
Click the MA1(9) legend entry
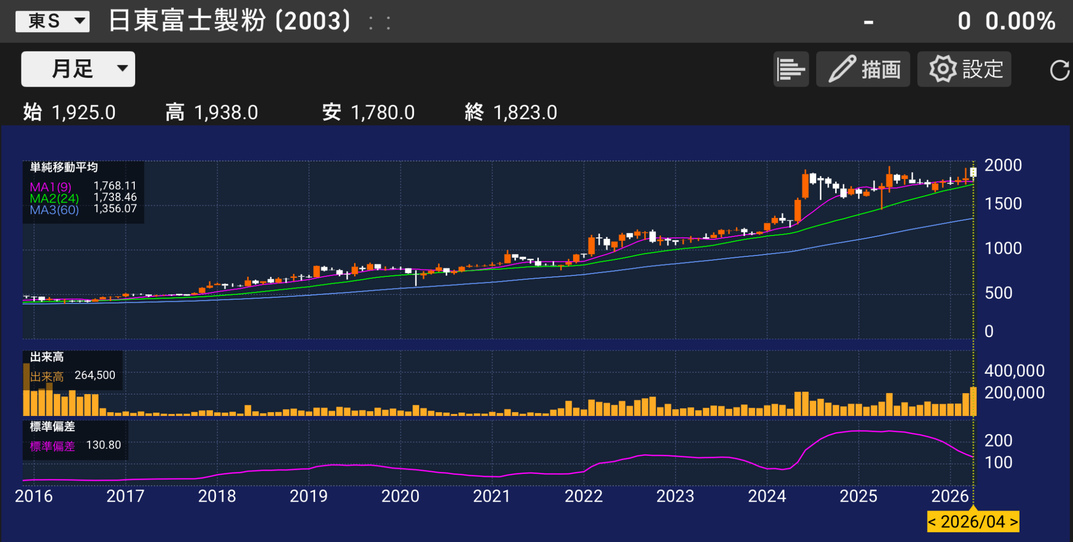pos(51,187)
